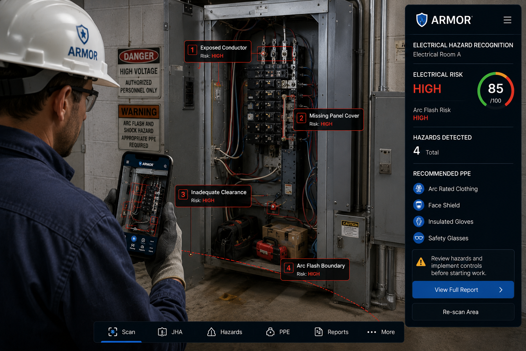Click the ARMOR wordmark in side panel
This screenshot has width=526, height=351.
coord(452,20)
